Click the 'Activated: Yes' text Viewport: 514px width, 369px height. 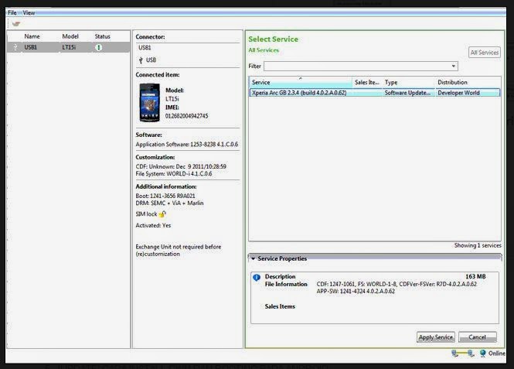pos(153,225)
